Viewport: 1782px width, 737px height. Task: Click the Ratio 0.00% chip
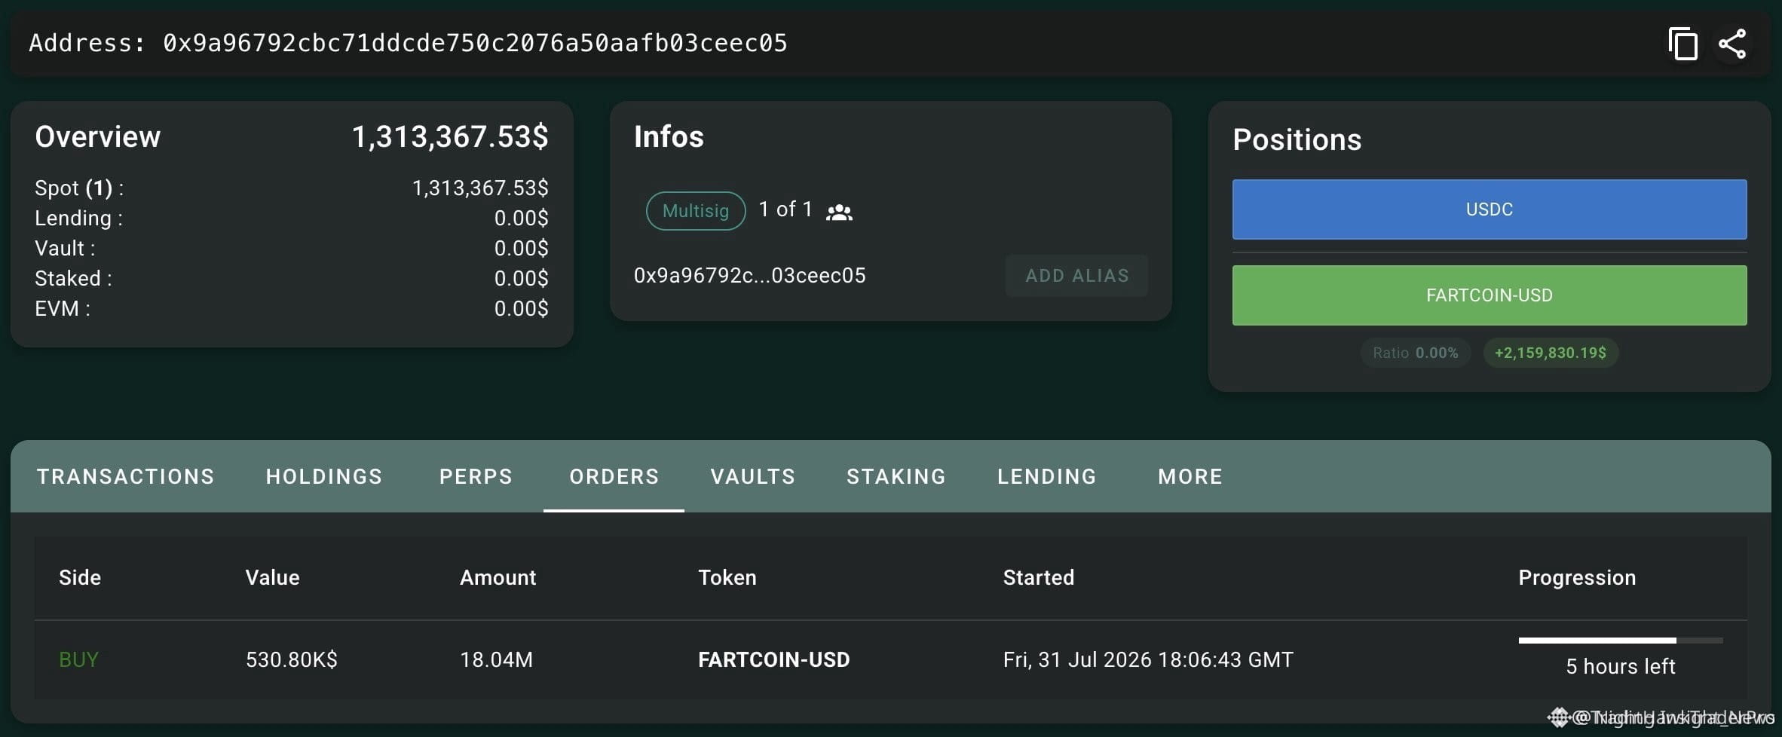pos(1416,353)
